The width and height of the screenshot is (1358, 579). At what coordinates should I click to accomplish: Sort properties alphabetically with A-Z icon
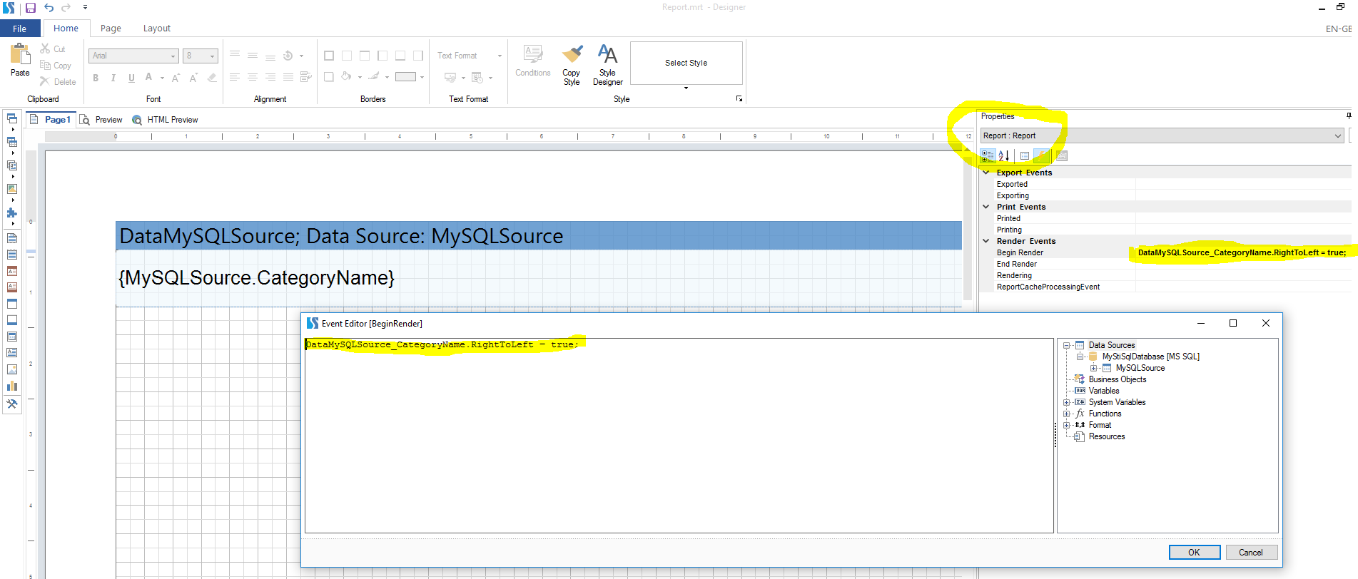tap(1004, 156)
